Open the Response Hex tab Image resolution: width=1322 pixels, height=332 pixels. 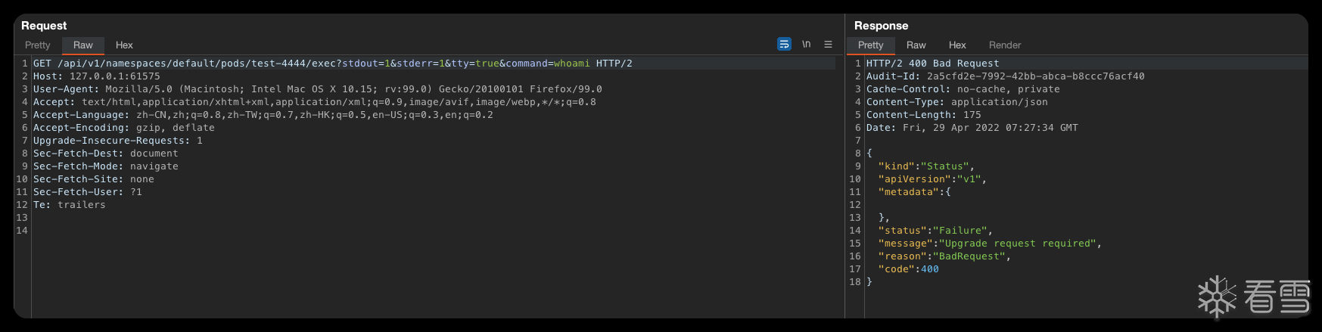point(957,45)
